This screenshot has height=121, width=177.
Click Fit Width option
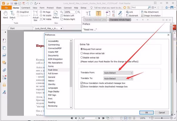(46, 15)
